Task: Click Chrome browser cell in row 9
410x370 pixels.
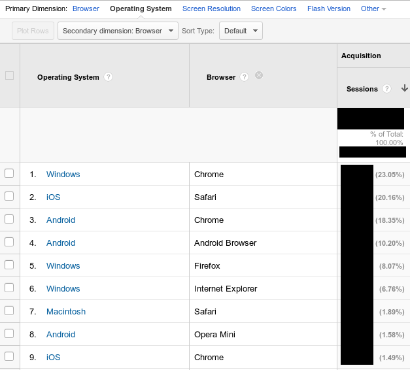Action: pos(209,357)
